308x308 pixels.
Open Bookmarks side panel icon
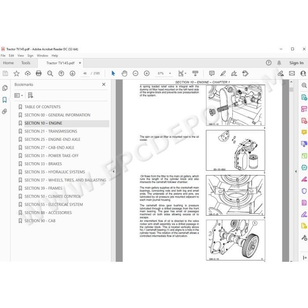(4, 100)
